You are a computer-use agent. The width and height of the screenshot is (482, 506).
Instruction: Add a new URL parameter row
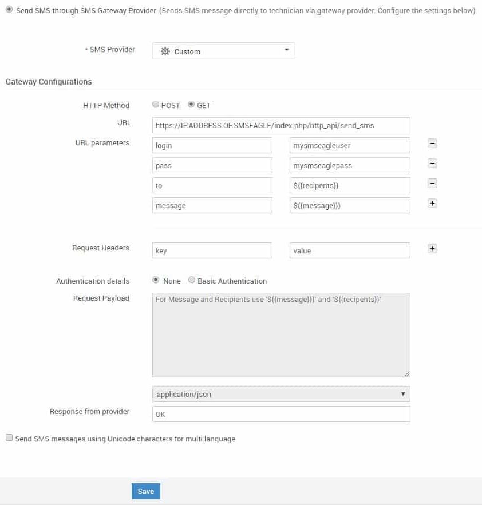pyautogui.click(x=432, y=204)
